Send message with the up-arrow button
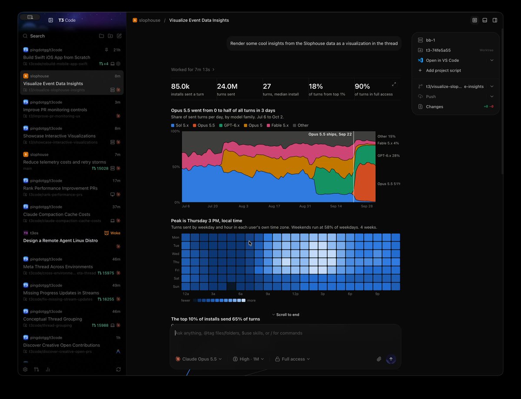 [391, 359]
